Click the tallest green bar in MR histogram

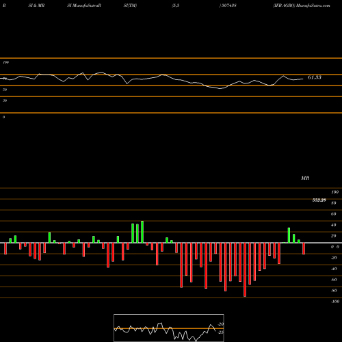[142, 232]
